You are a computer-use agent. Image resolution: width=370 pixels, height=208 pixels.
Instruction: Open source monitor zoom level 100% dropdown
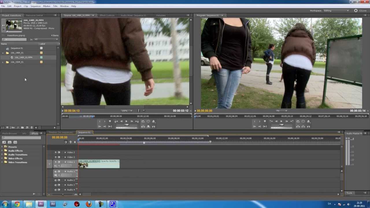[127, 111]
